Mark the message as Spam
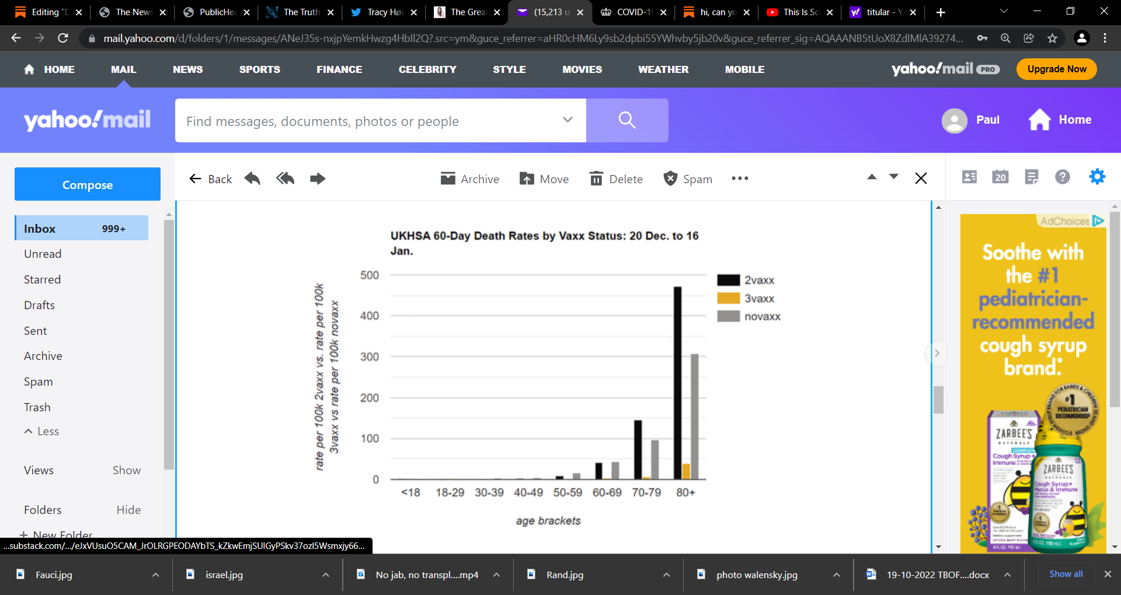Viewport: 1121px width, 595px height. pyautogui.click(x=688, y=178)
